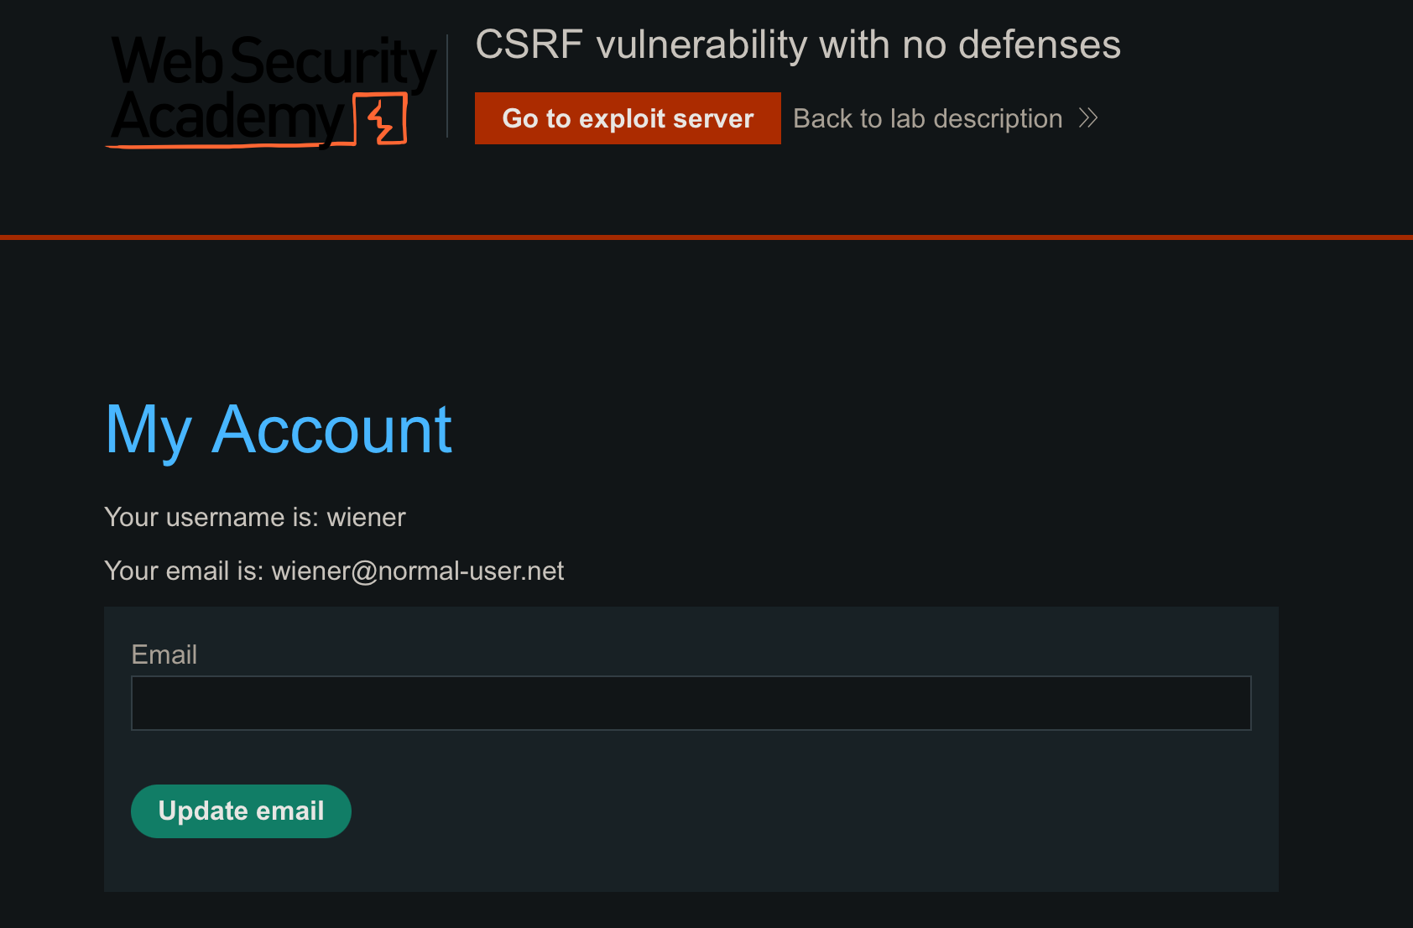Click the Email field label

164,654
